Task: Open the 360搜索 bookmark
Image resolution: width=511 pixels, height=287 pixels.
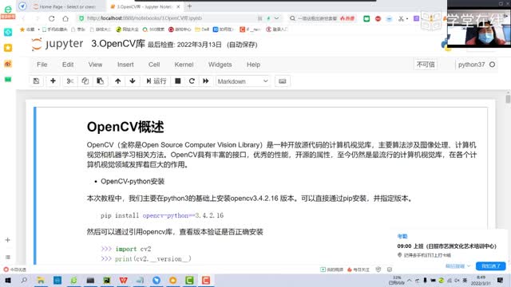Action: coord(153,29)
